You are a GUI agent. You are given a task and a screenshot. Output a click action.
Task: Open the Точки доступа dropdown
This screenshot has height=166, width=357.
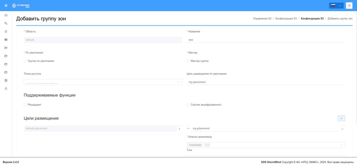point(103,82)
